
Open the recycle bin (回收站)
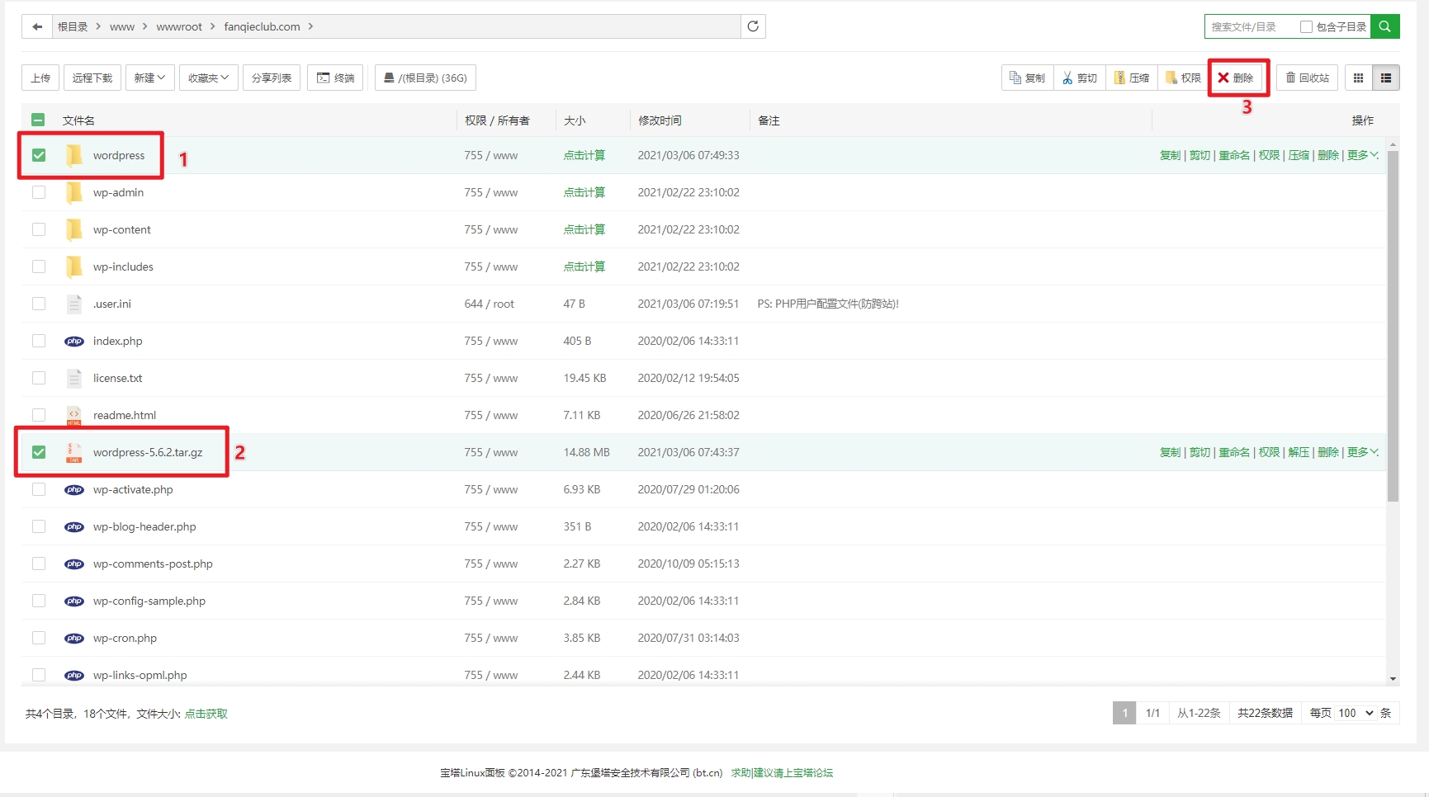click(1308, 78)
